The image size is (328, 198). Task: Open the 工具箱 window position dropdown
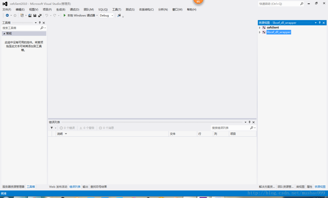tap(36, 23)
